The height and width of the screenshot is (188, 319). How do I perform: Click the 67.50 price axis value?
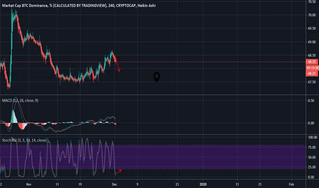click(x=312, y=82)
